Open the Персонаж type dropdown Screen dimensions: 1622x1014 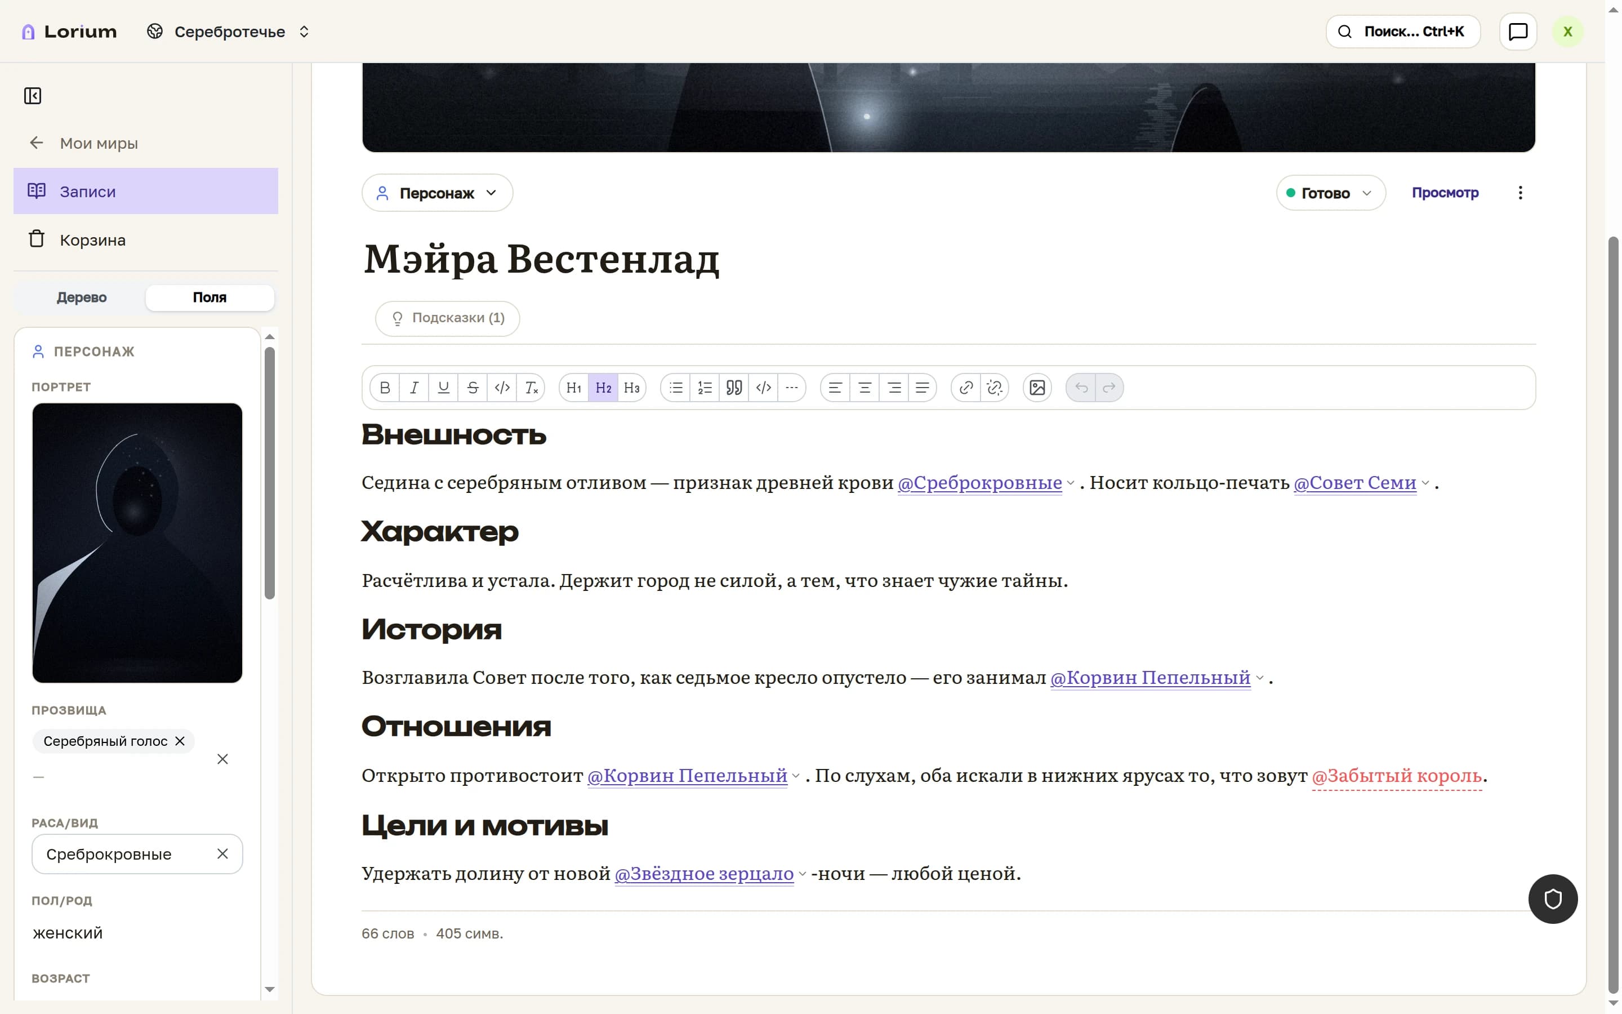438,193
